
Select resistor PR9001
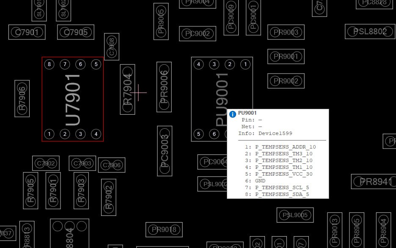point(286,56)
